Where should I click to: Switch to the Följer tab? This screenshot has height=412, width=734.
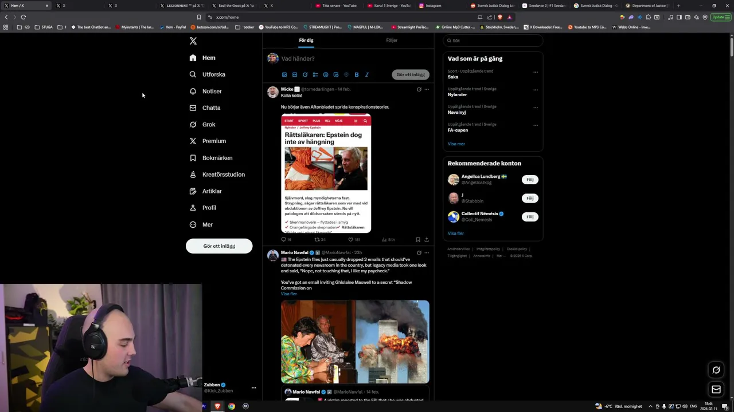[x=392, y=41]
